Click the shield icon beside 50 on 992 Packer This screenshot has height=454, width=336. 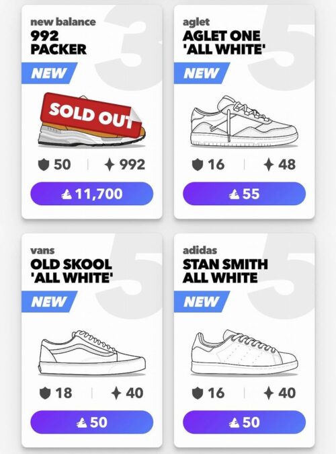44,165
